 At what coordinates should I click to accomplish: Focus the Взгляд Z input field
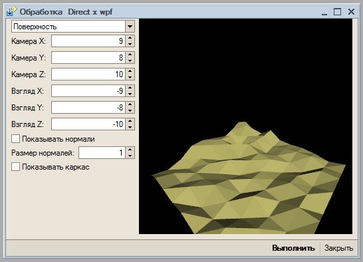[88, 124]
